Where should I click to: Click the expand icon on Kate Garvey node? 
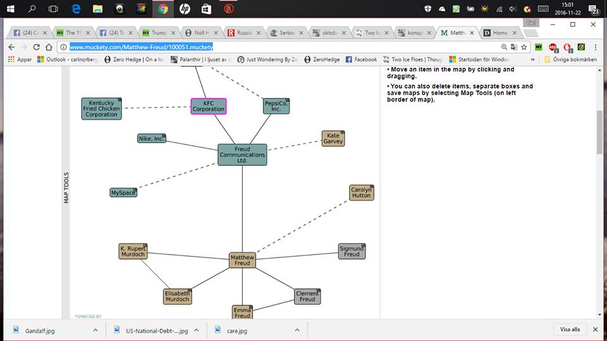(342, 133)
